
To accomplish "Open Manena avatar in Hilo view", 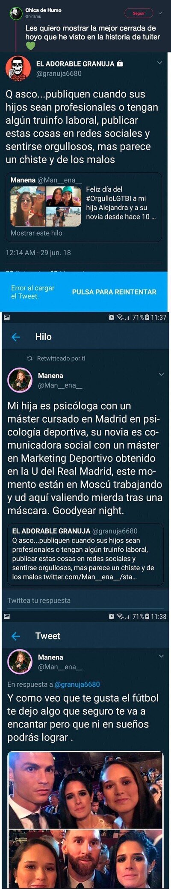I will (20, 381).
